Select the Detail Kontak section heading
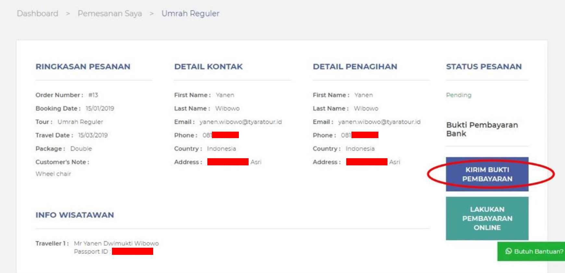 tap(208, 67)
